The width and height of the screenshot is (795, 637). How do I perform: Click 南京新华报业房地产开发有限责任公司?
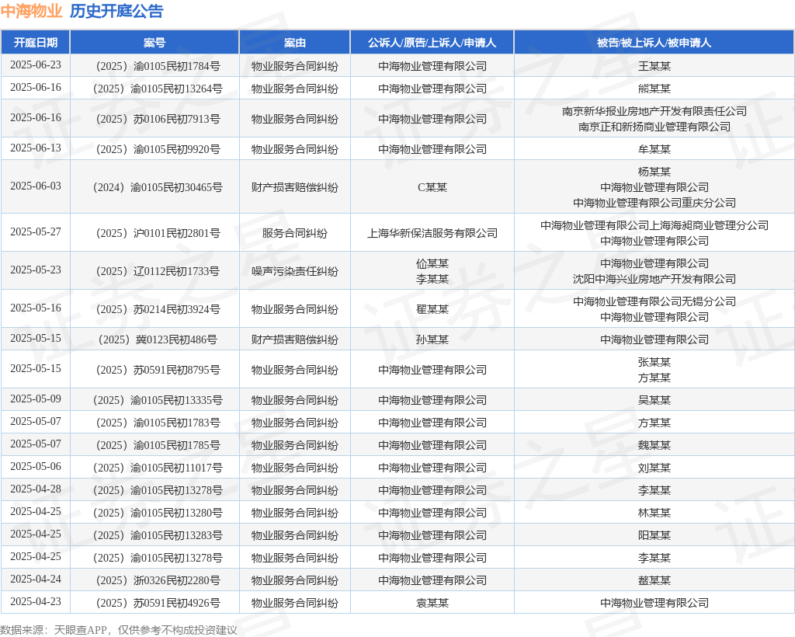(x=654, y=111)
